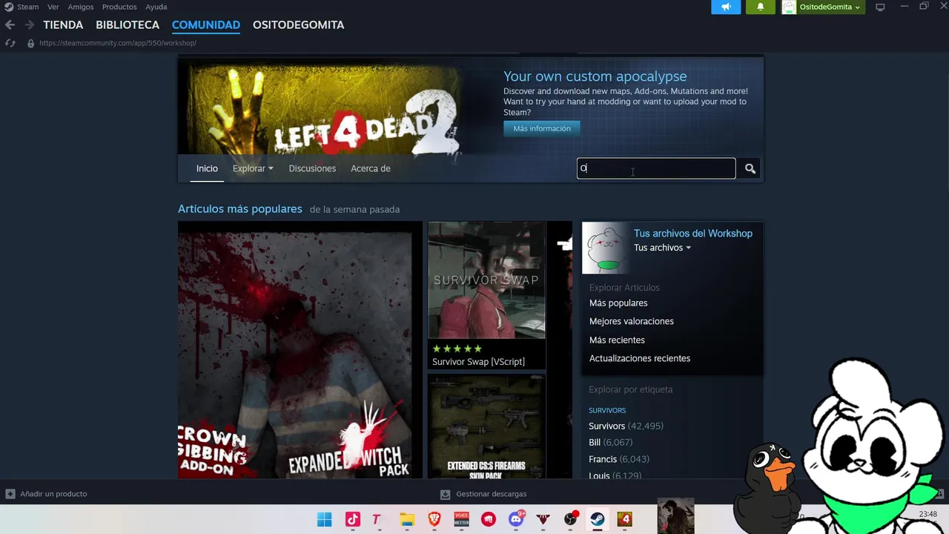
Task: Click the padlock icon beside the URL
Action: pyautogui.click(x=30, y=43)
